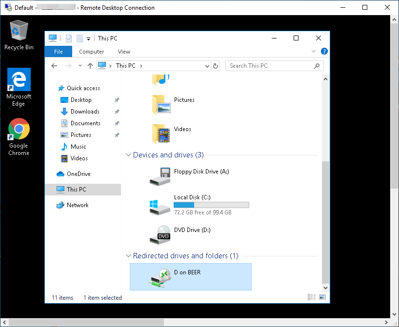The image size is (399, 327).
Task: Open the Google Chrome desktop shortcut
Action: (19, 136)
